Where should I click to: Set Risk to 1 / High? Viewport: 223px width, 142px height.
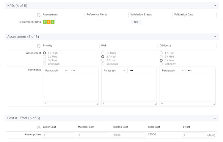103,53
